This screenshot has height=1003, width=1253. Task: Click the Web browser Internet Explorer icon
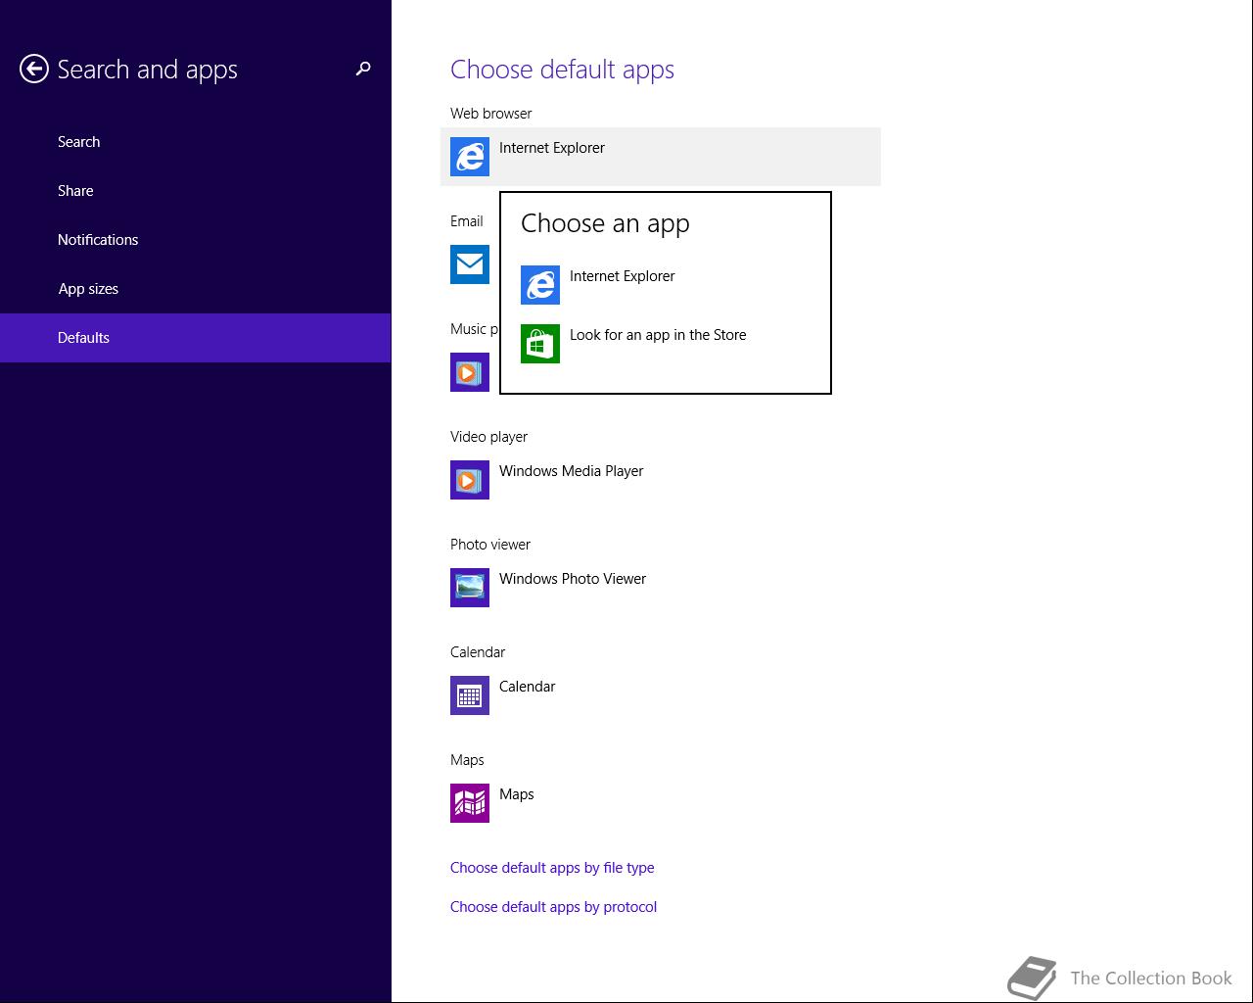tap(470, 157)
